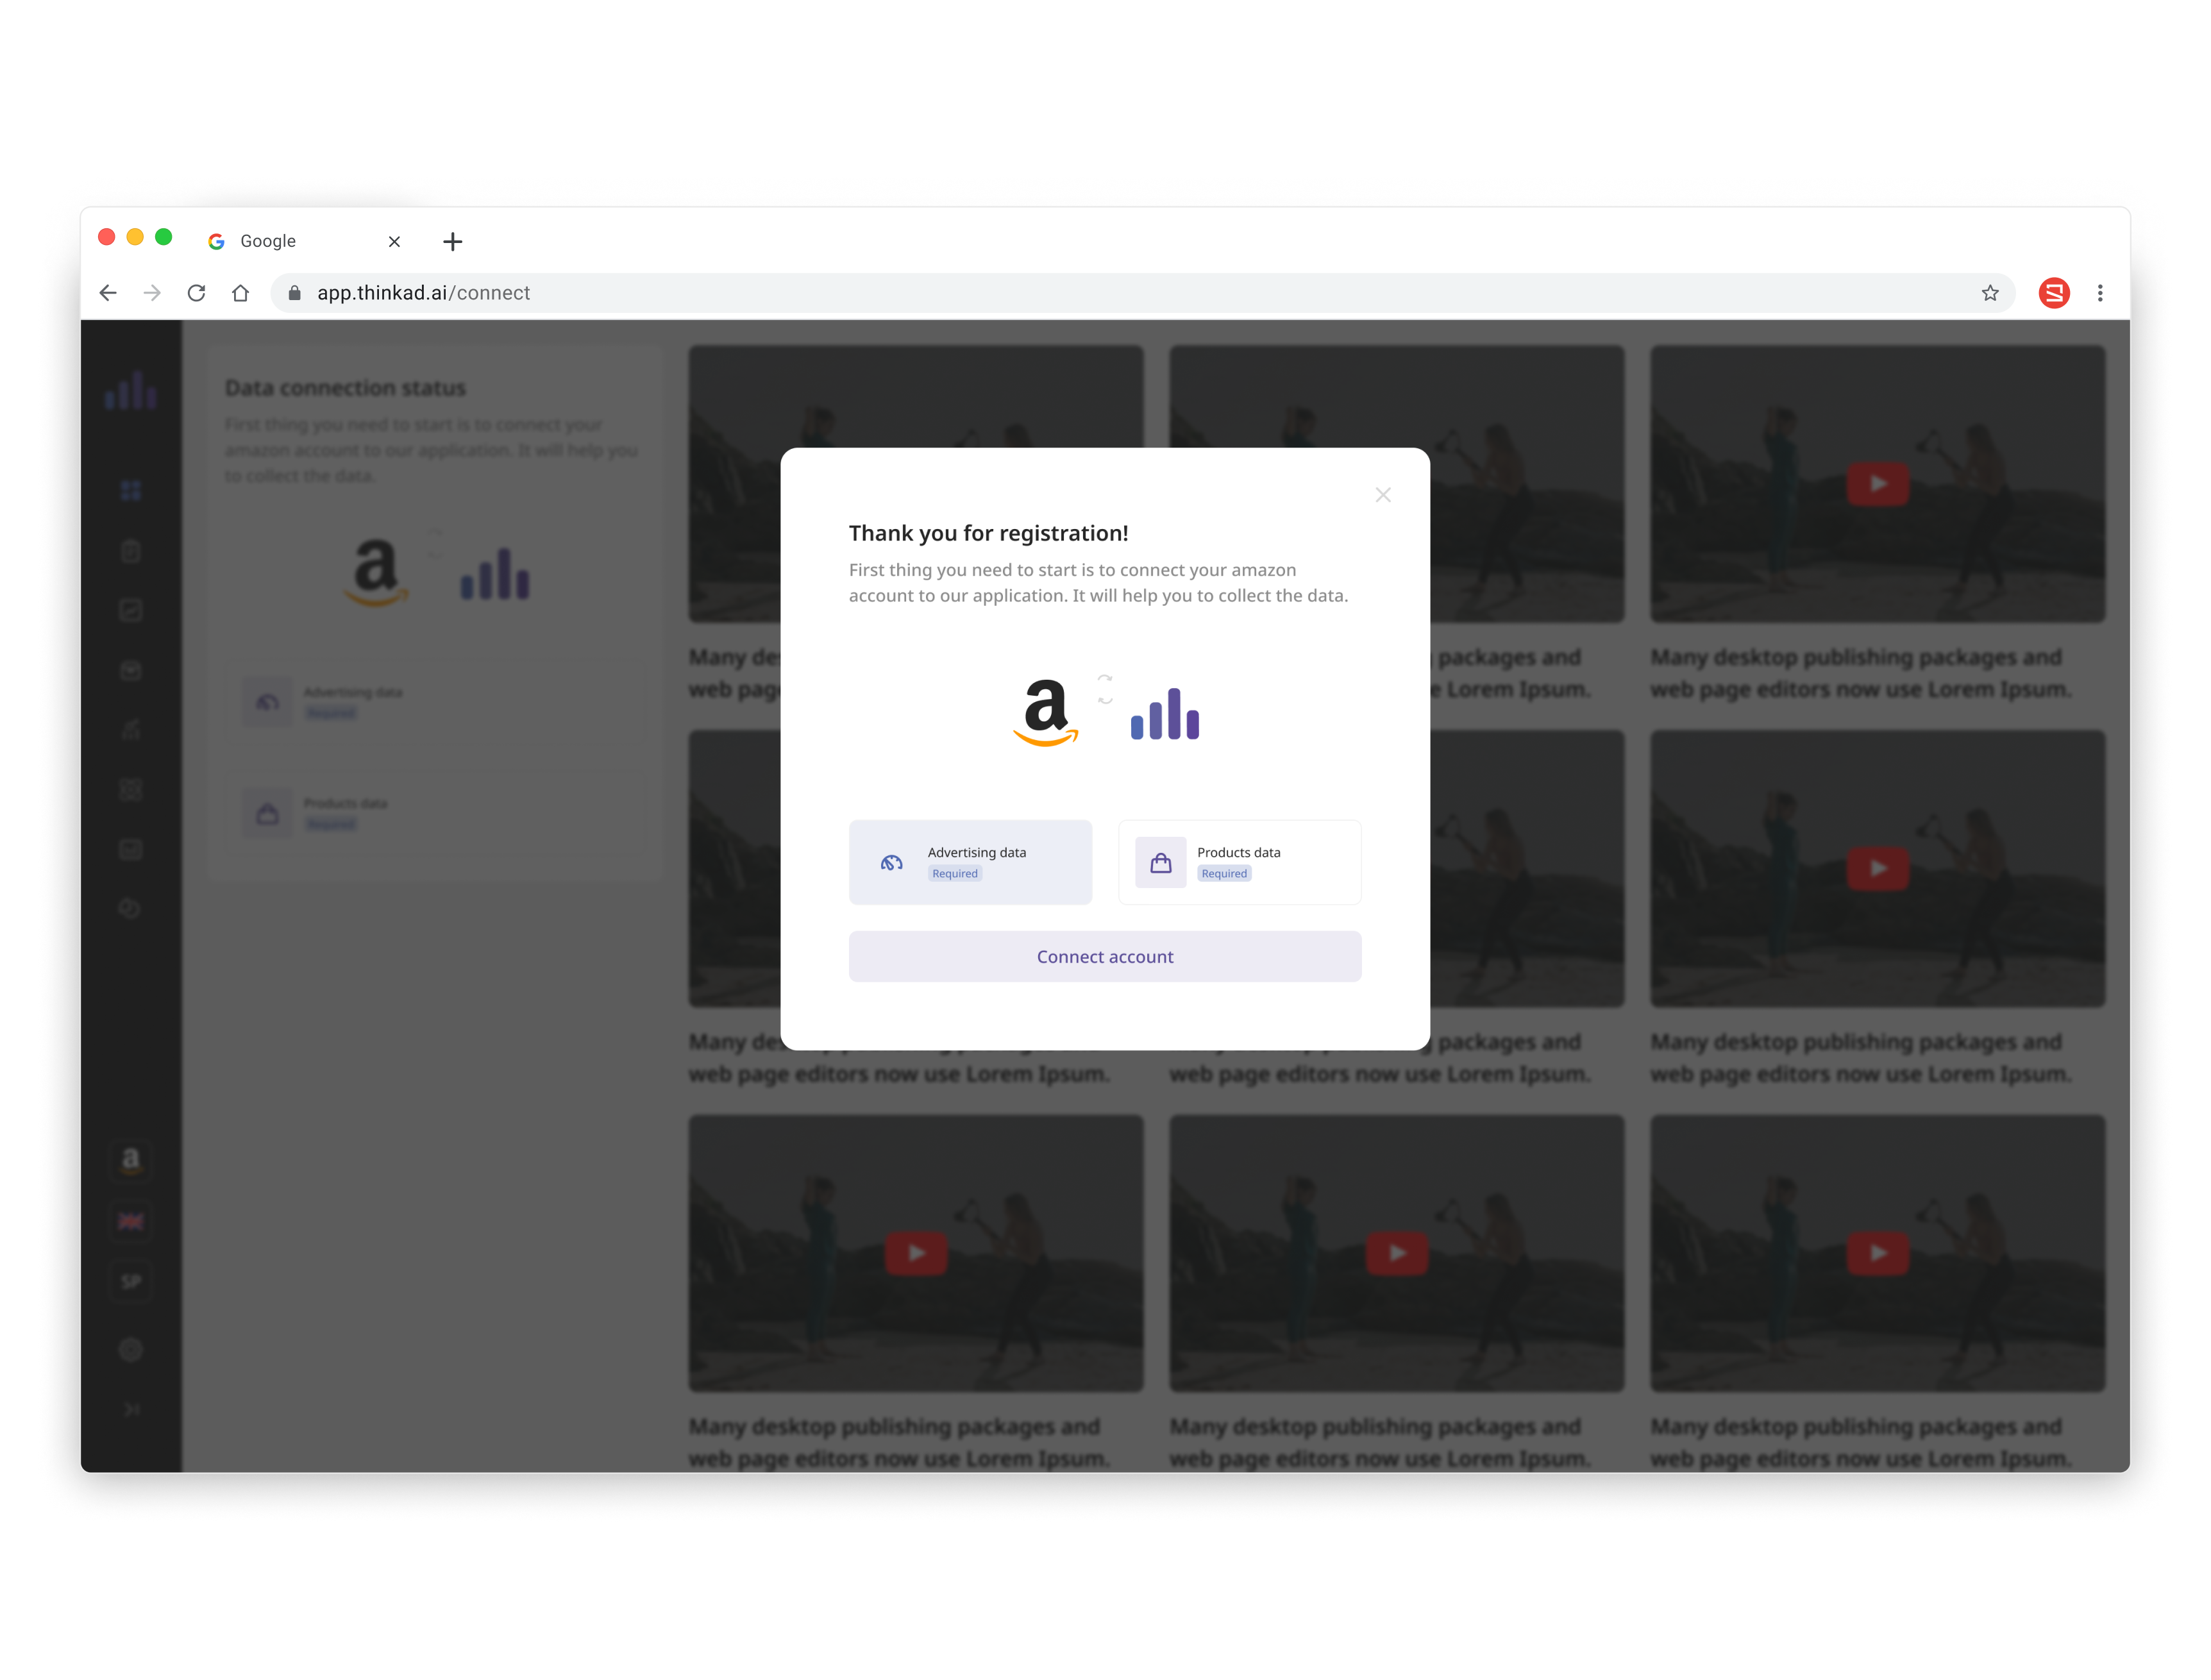Click the UK flag icon in the sidebar
Viewport: 2211px width, 1680px height.
[x=131, y=1221]
